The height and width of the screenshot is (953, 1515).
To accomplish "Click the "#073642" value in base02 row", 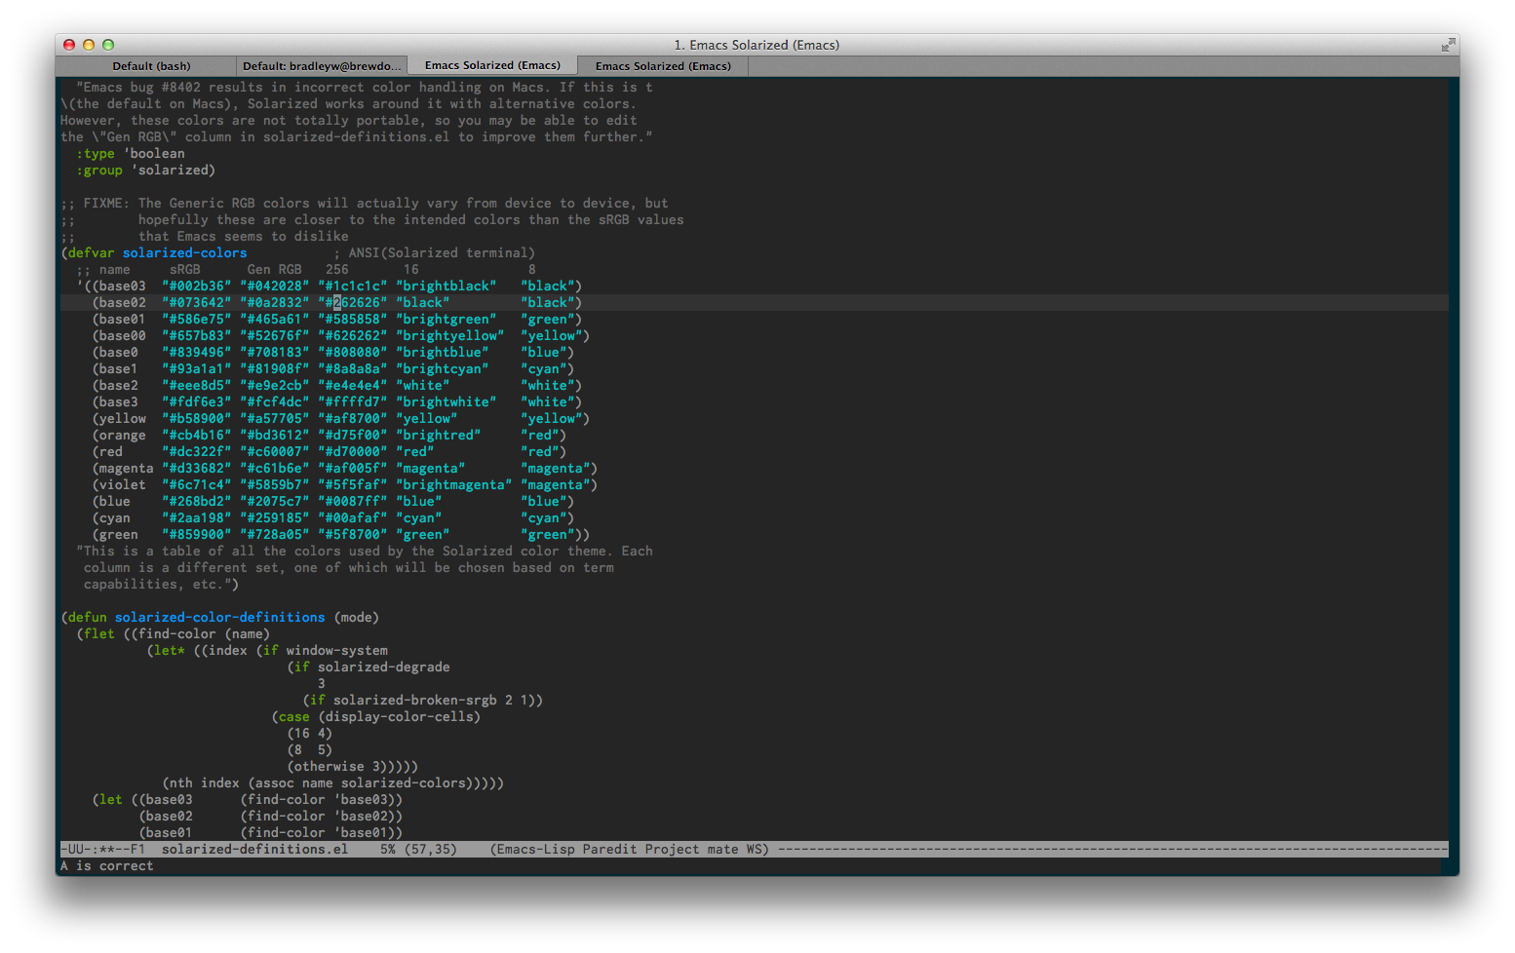I will pyautogui.click(x=197, y=303).
